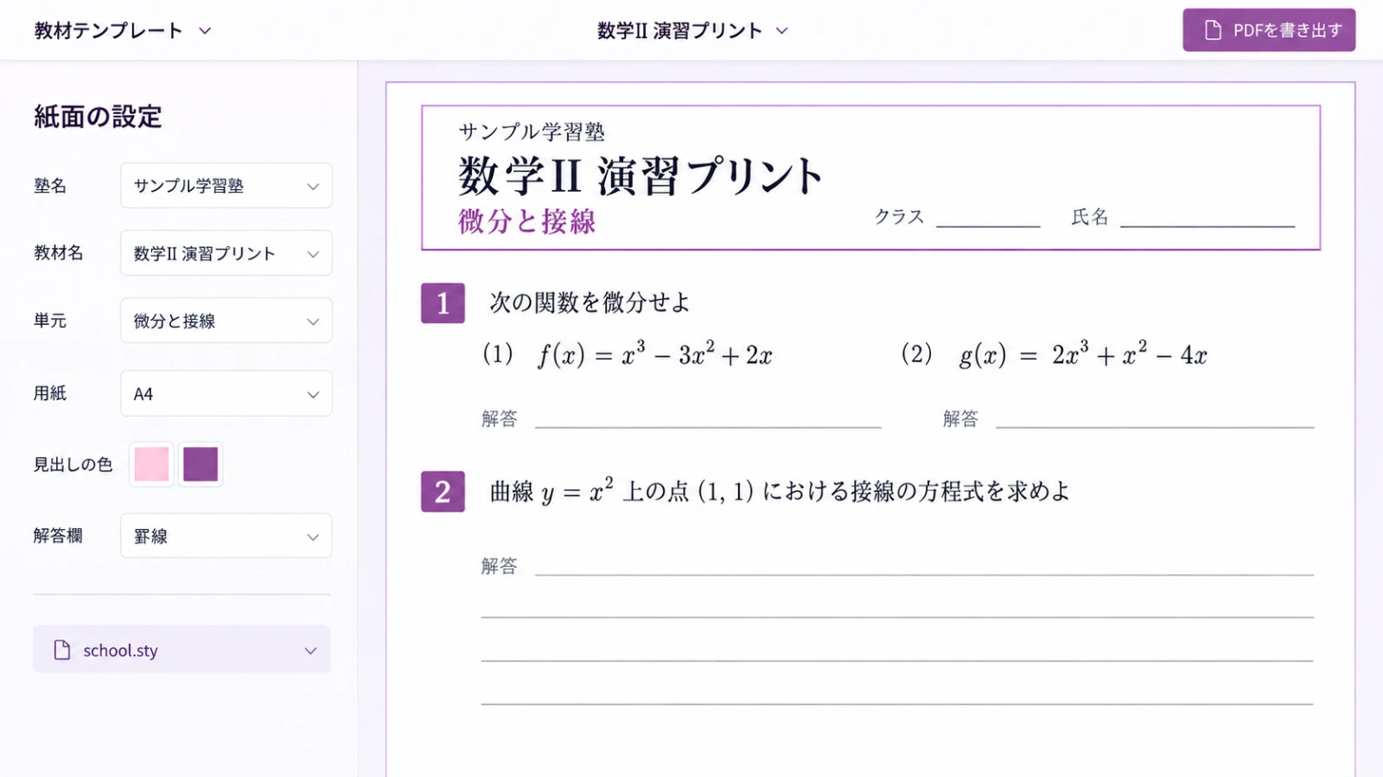Open the 解答欄 dropdown showing 罫線
This screenshot has height=777, width=1383.
[226, 536]
